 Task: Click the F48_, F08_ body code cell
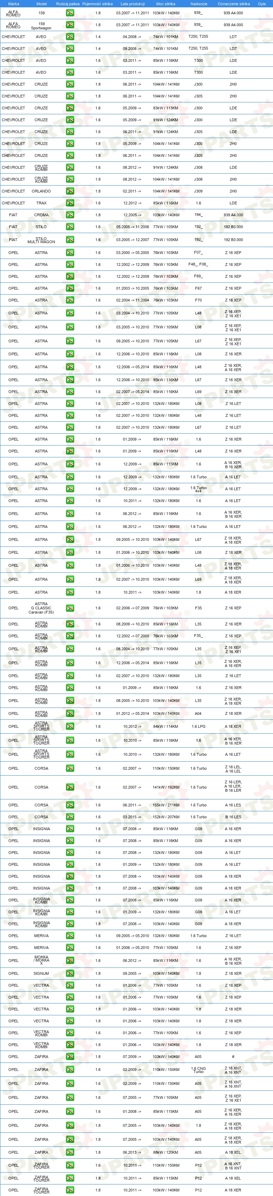(198, 264)
